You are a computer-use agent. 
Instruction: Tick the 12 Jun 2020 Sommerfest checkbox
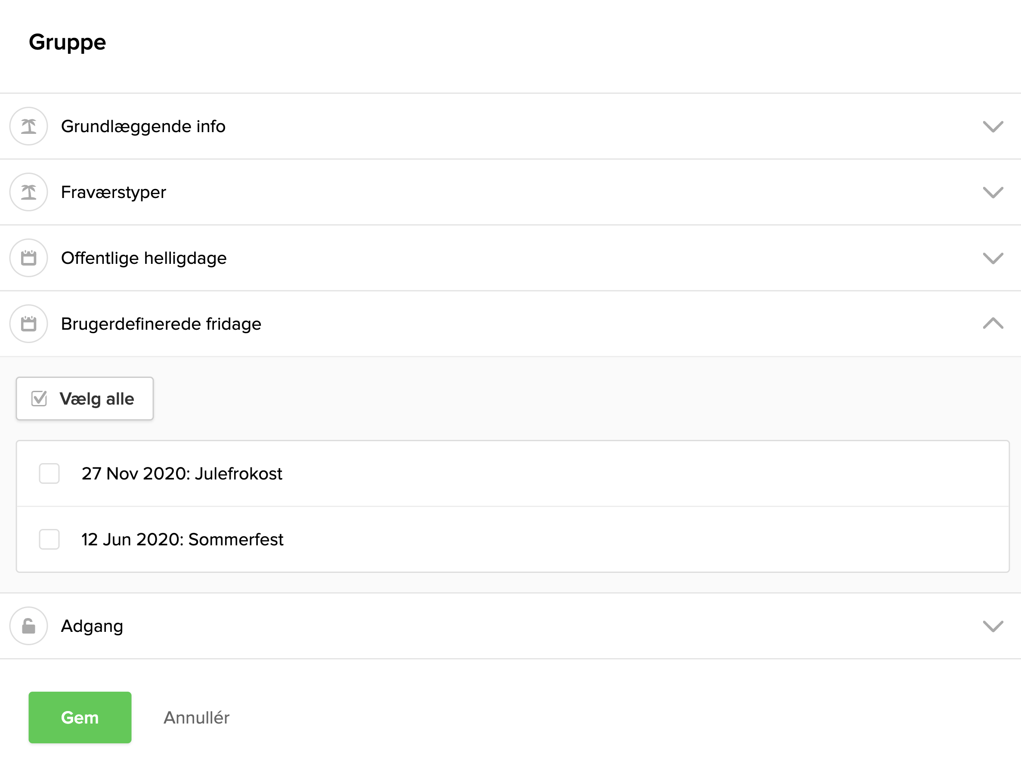point(50,539)
